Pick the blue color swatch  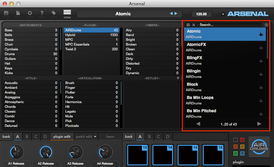click(242, 153)
